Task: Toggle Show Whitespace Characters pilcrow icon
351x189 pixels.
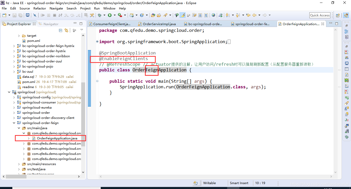Action: [x=206, y=15]
